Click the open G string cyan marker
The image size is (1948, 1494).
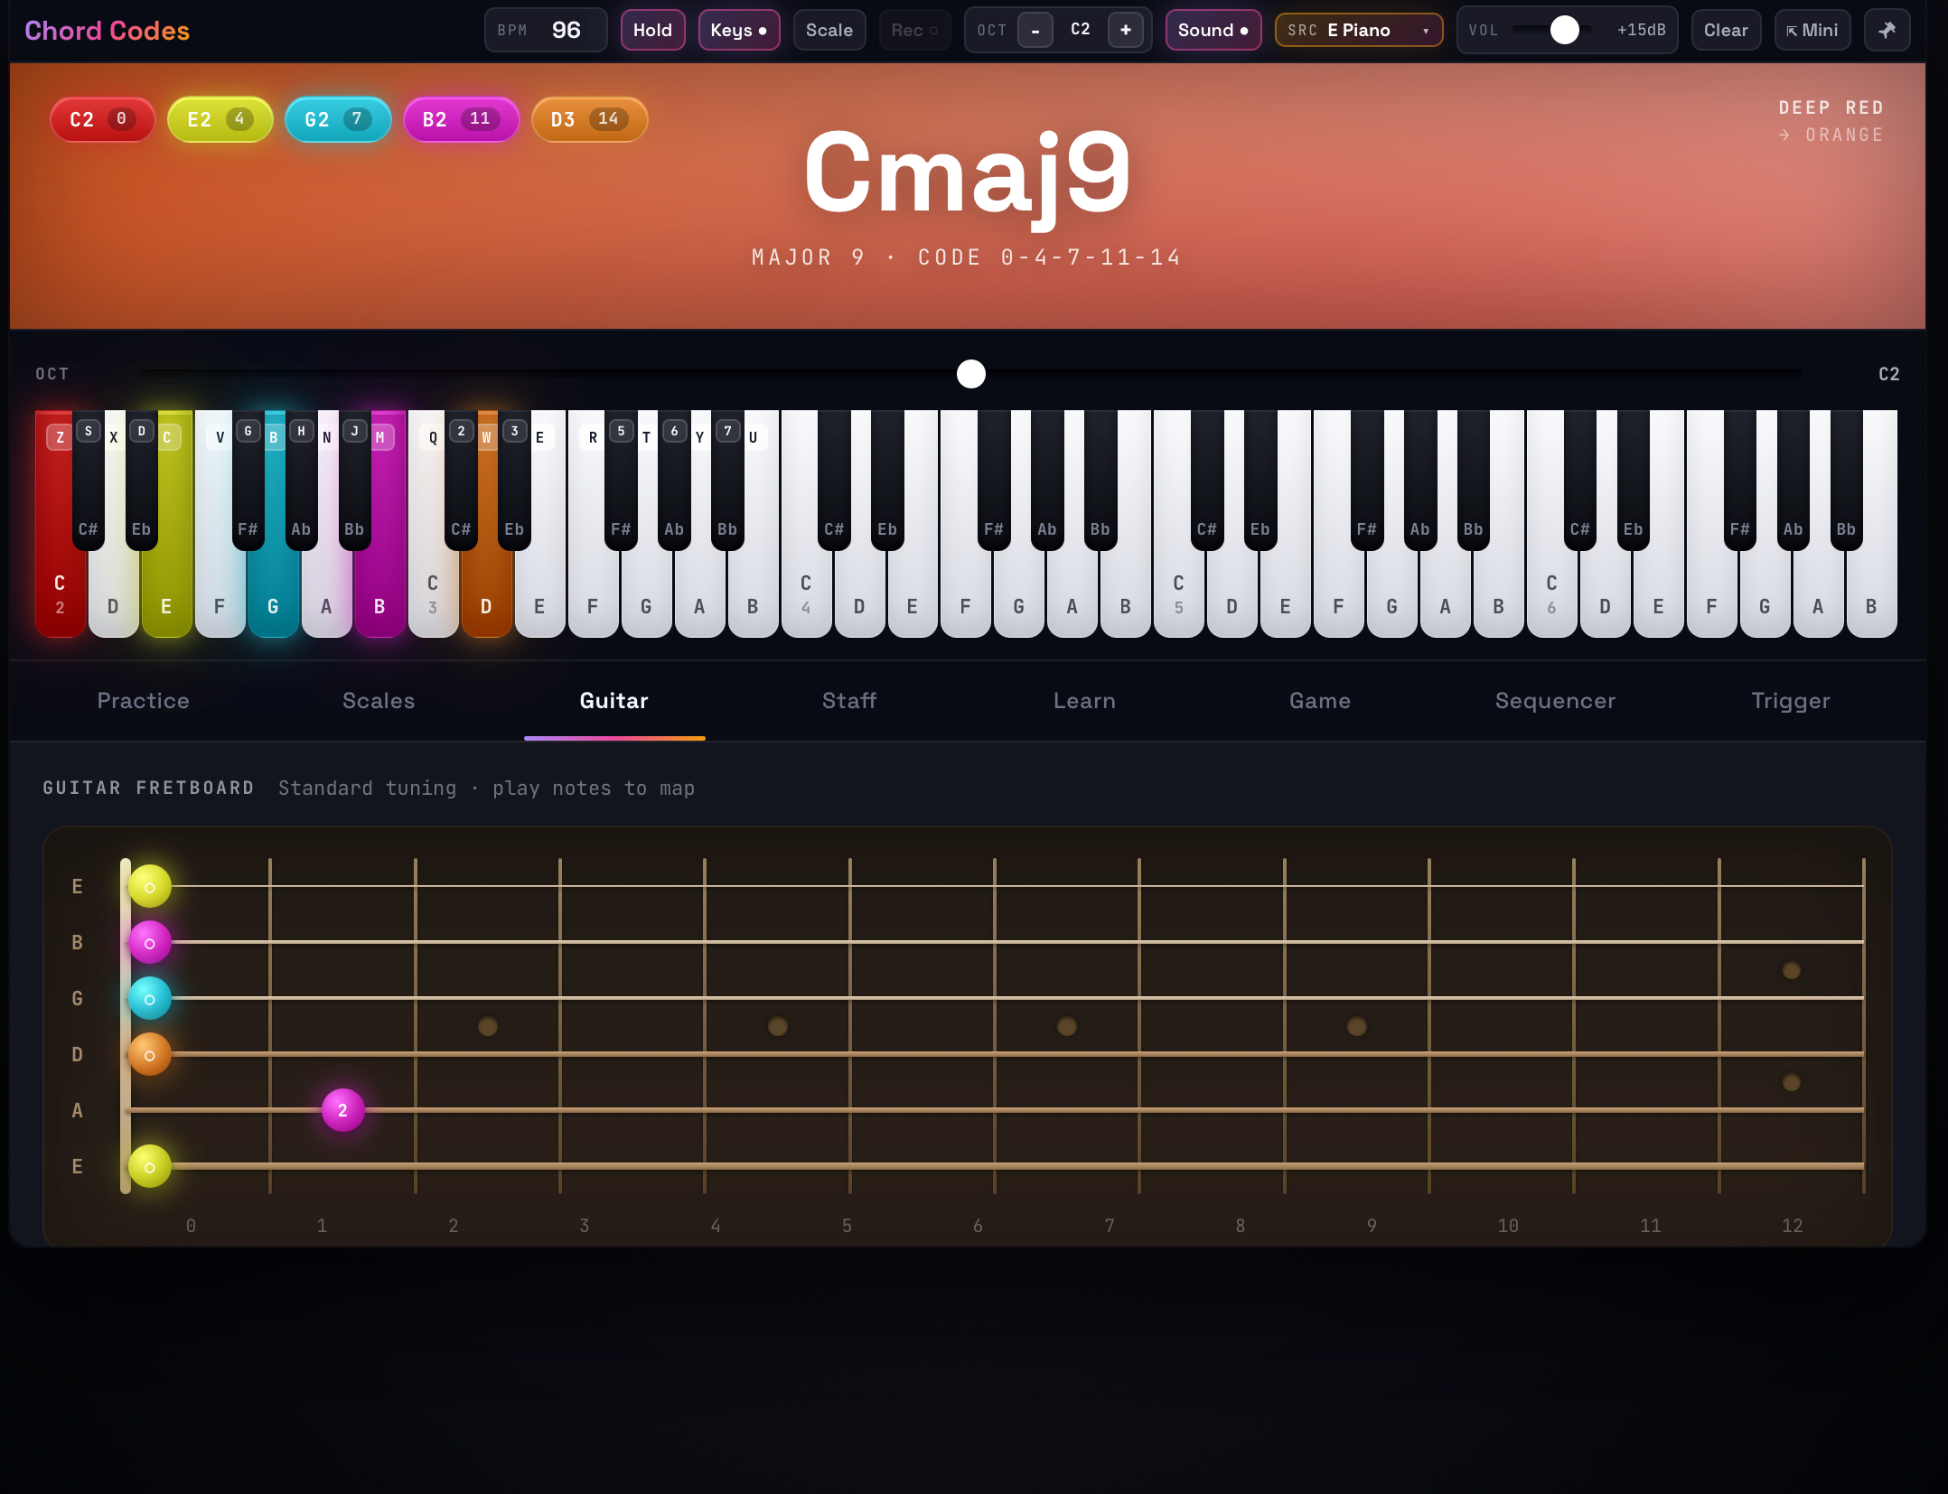point(150,999)
